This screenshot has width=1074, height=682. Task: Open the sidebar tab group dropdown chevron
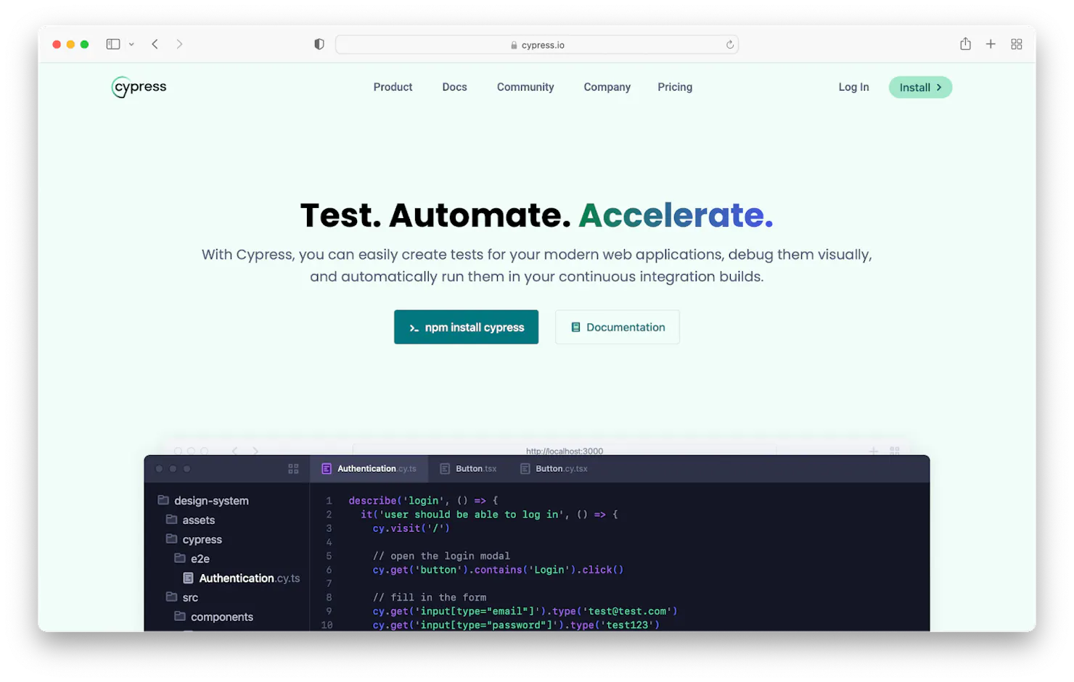click(131, 44)
